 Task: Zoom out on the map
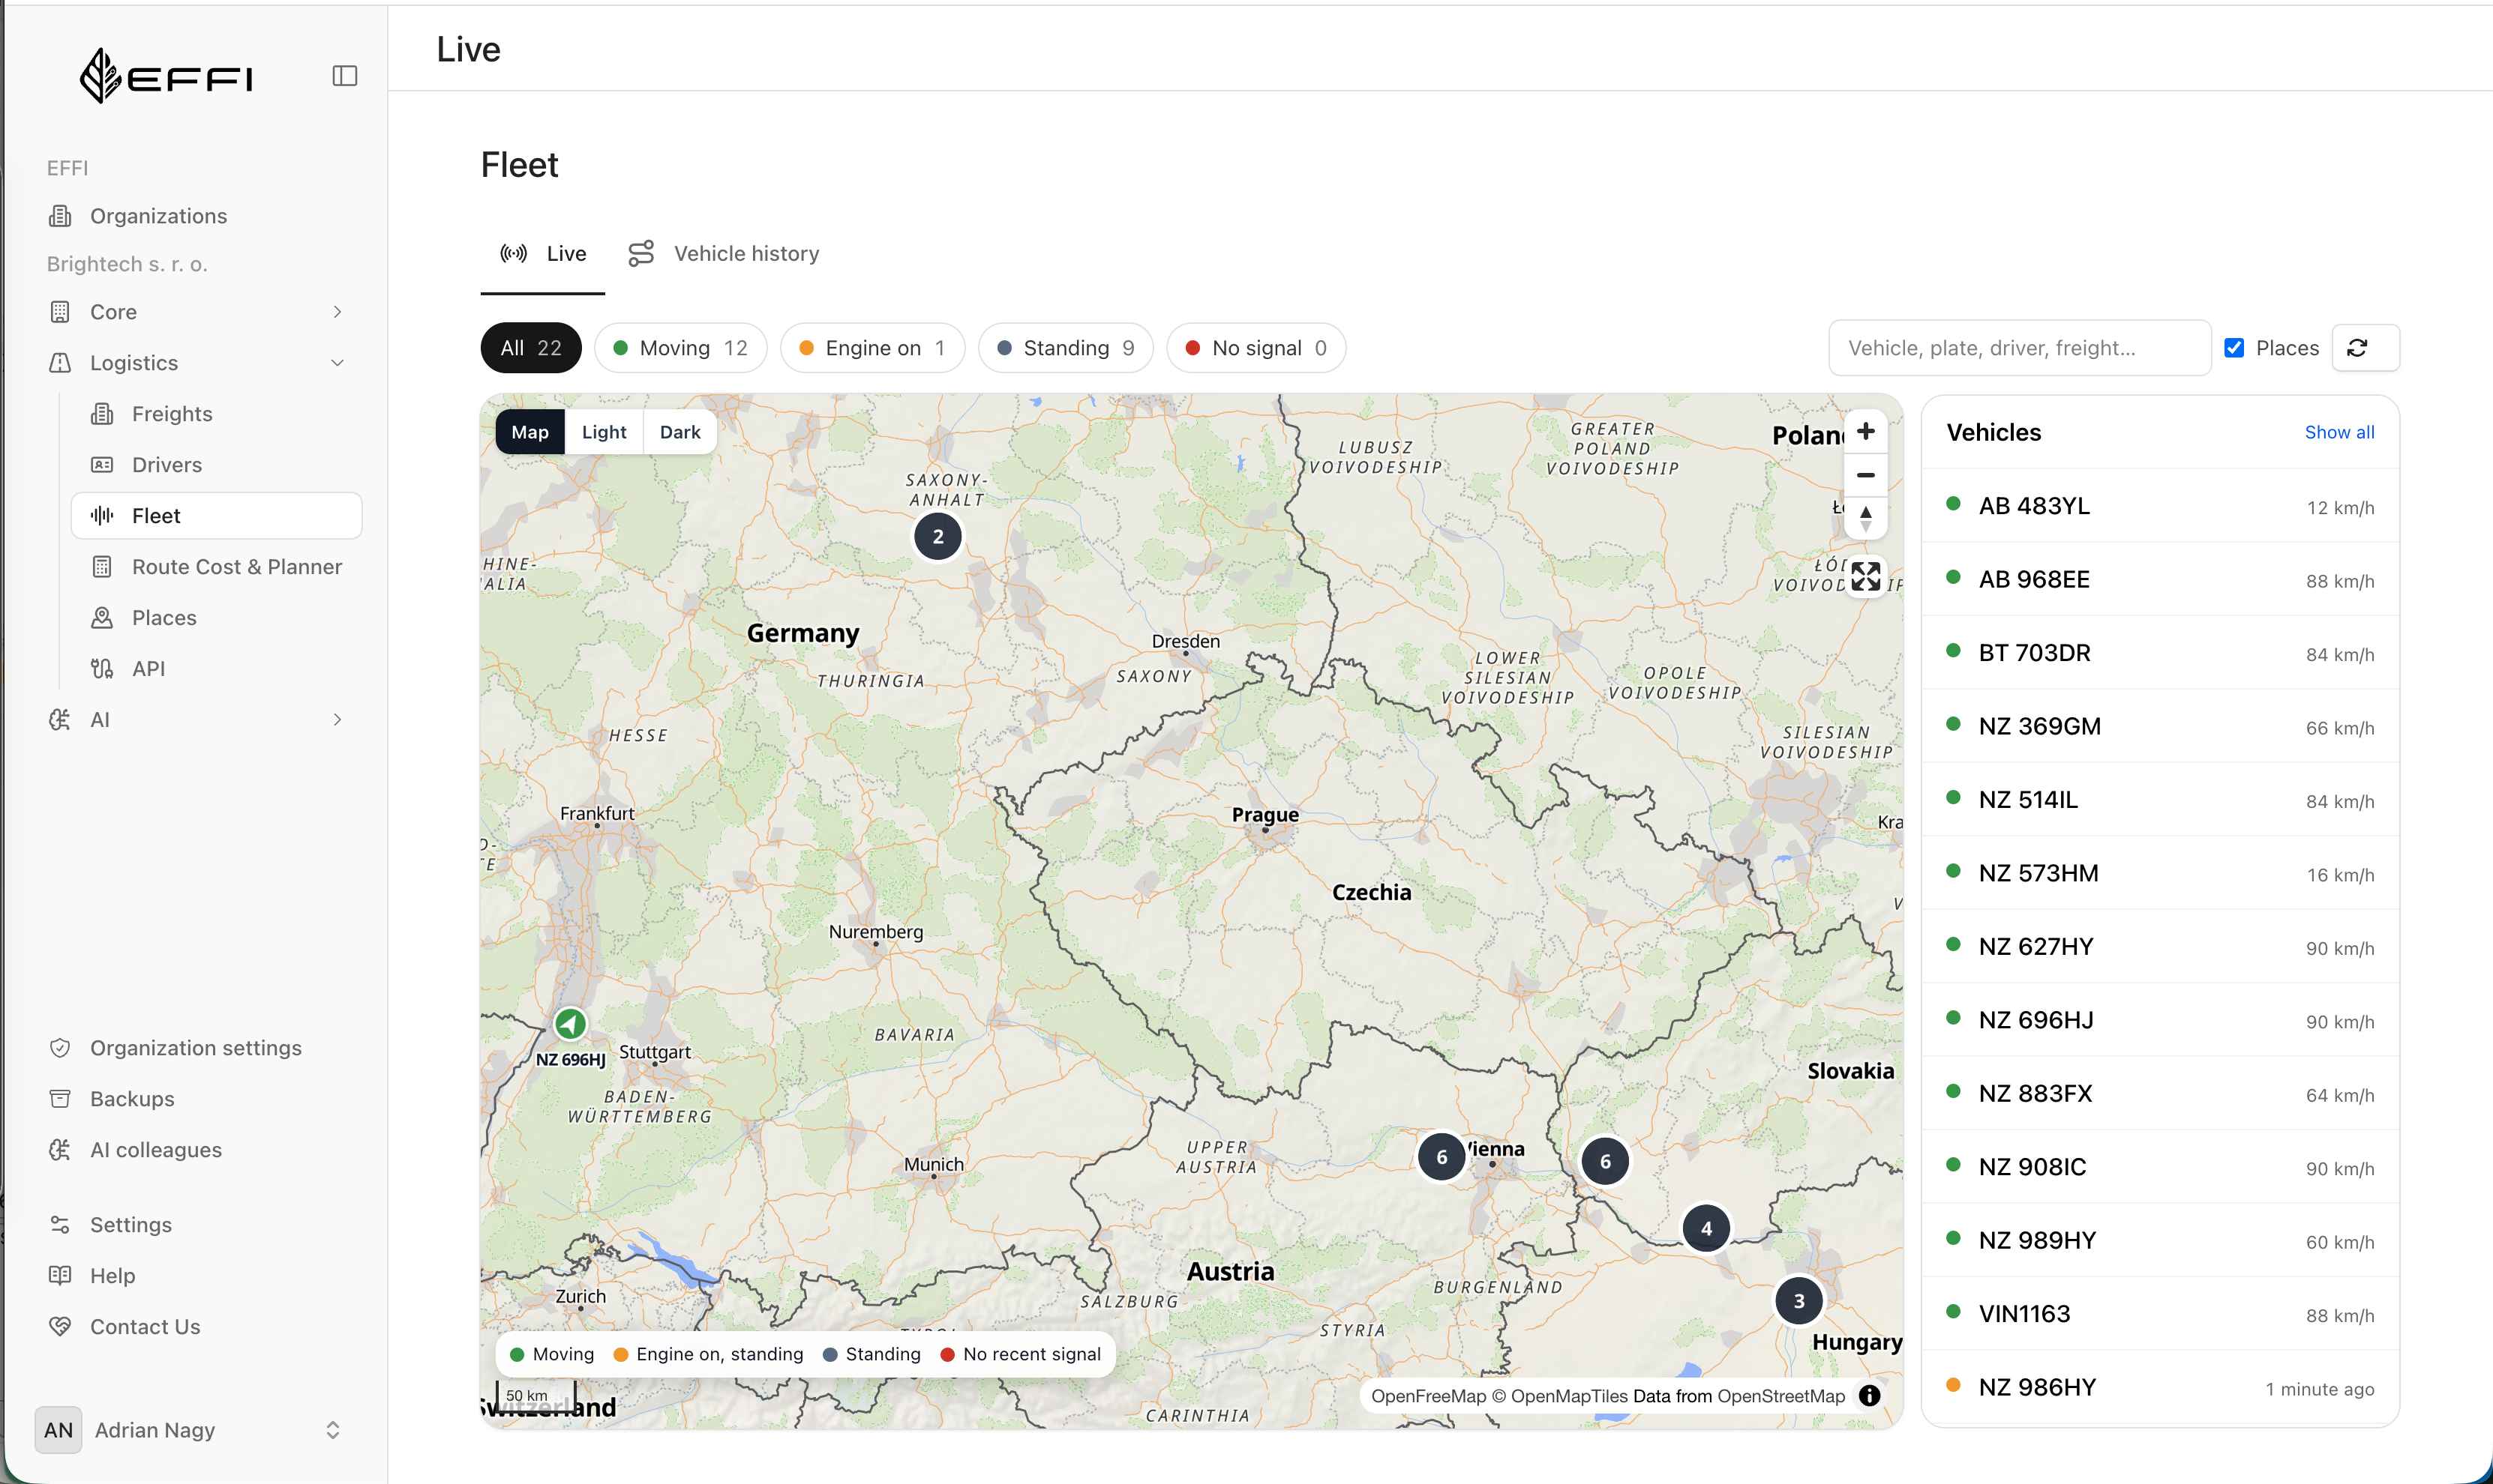click(1864, 475)
